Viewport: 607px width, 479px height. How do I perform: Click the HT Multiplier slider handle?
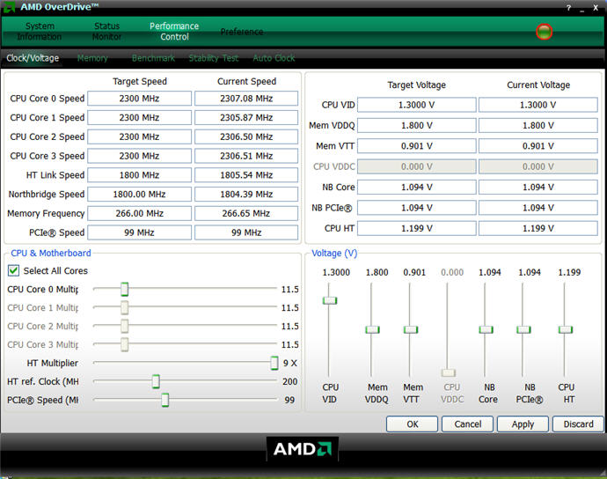tap(274, 363)
